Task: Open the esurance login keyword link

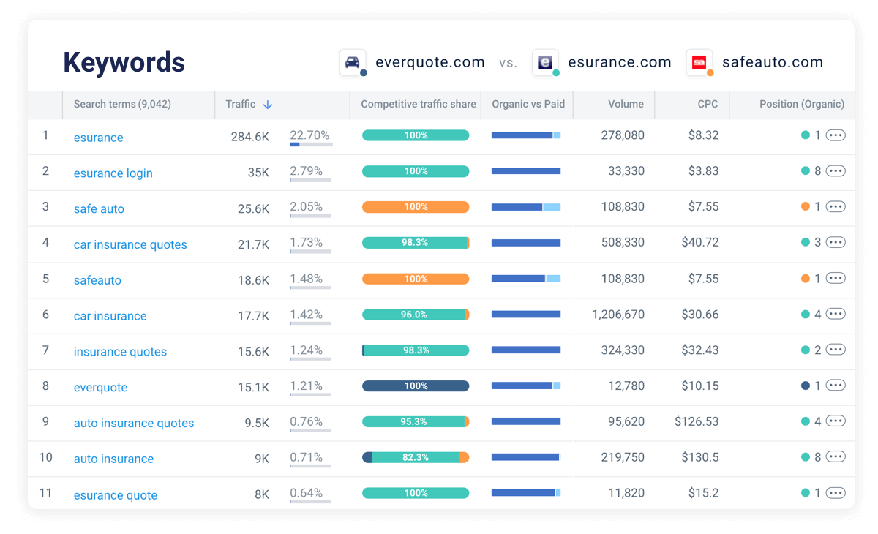Action: click(113, 173)
